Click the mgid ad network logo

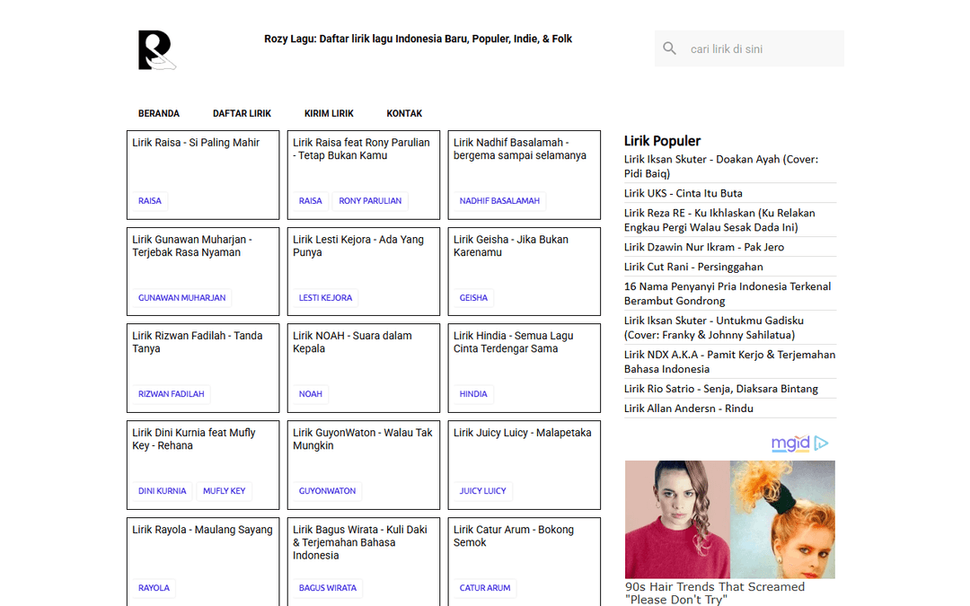point(790,443)
